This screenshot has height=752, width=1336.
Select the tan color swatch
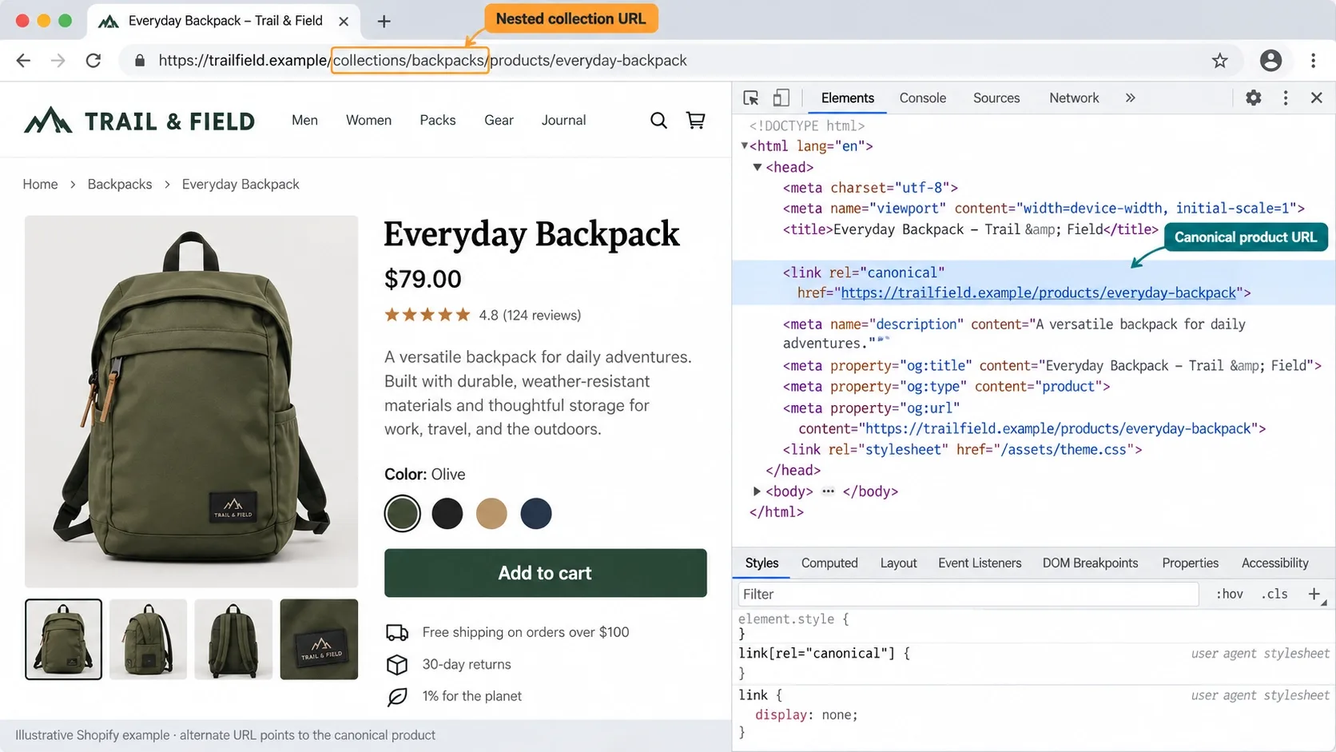click(x=491, y=513)
